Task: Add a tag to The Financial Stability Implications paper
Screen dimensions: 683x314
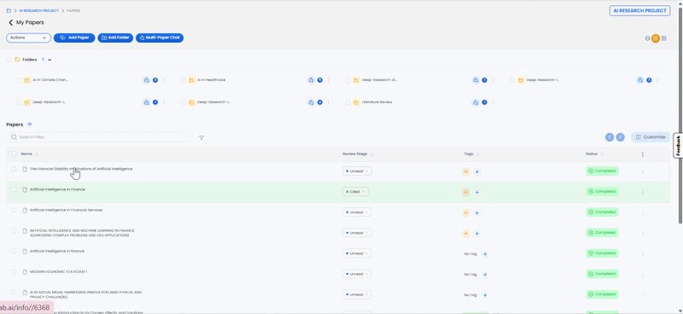Action: click(477, 172)
